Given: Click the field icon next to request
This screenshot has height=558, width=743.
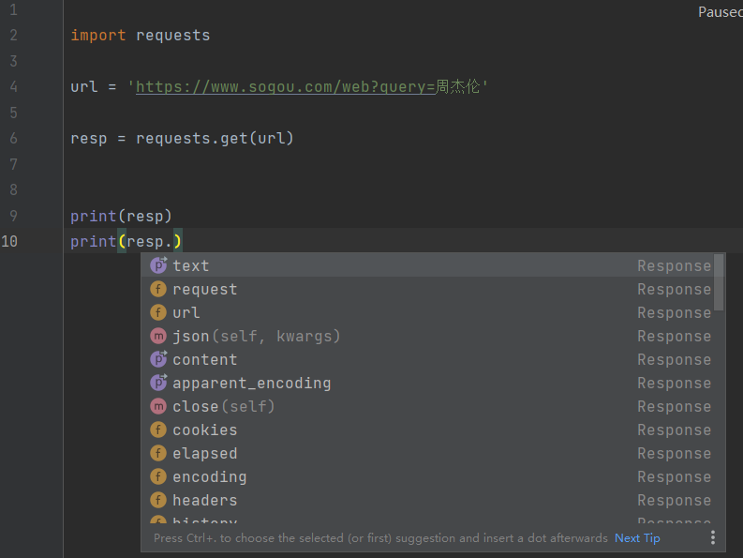Looking at the screenshot, I should pos(158,289).
